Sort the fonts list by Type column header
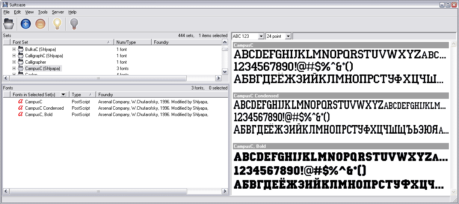This screenshot has height=204, width=459. pos(83,95)
